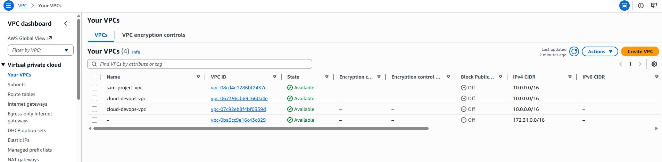Open the Filter by VPC dropdown

pos(41,50)
